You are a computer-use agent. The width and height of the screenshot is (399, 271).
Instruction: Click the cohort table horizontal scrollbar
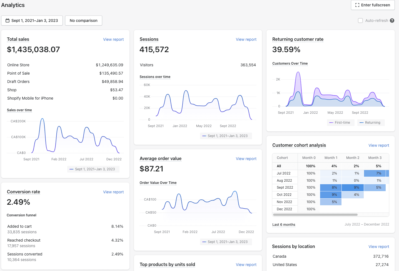pos(315,215)
